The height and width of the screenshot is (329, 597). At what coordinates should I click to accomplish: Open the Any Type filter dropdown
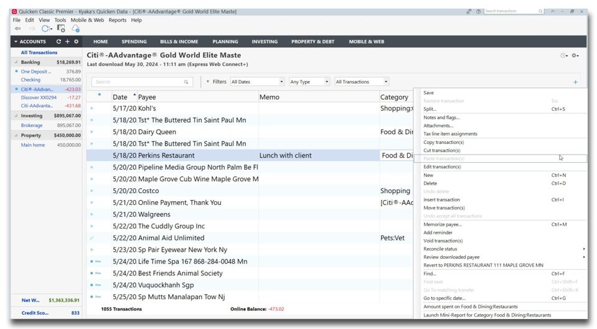point(309,82)
